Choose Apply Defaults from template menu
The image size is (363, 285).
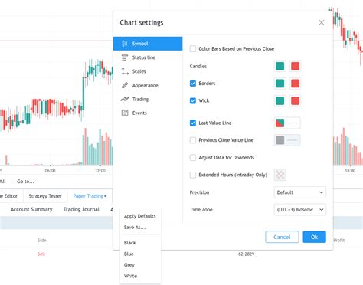(139, 216)
